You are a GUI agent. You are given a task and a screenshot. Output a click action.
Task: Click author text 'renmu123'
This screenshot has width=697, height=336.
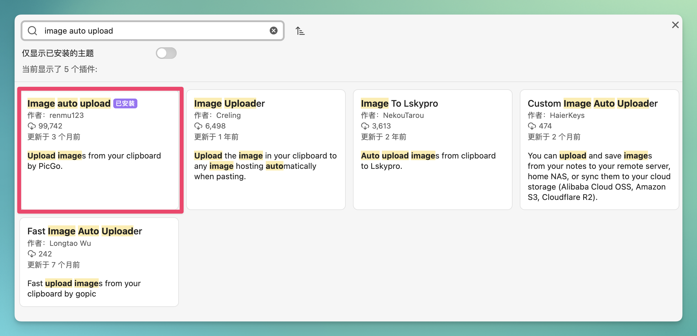(67, 115)
